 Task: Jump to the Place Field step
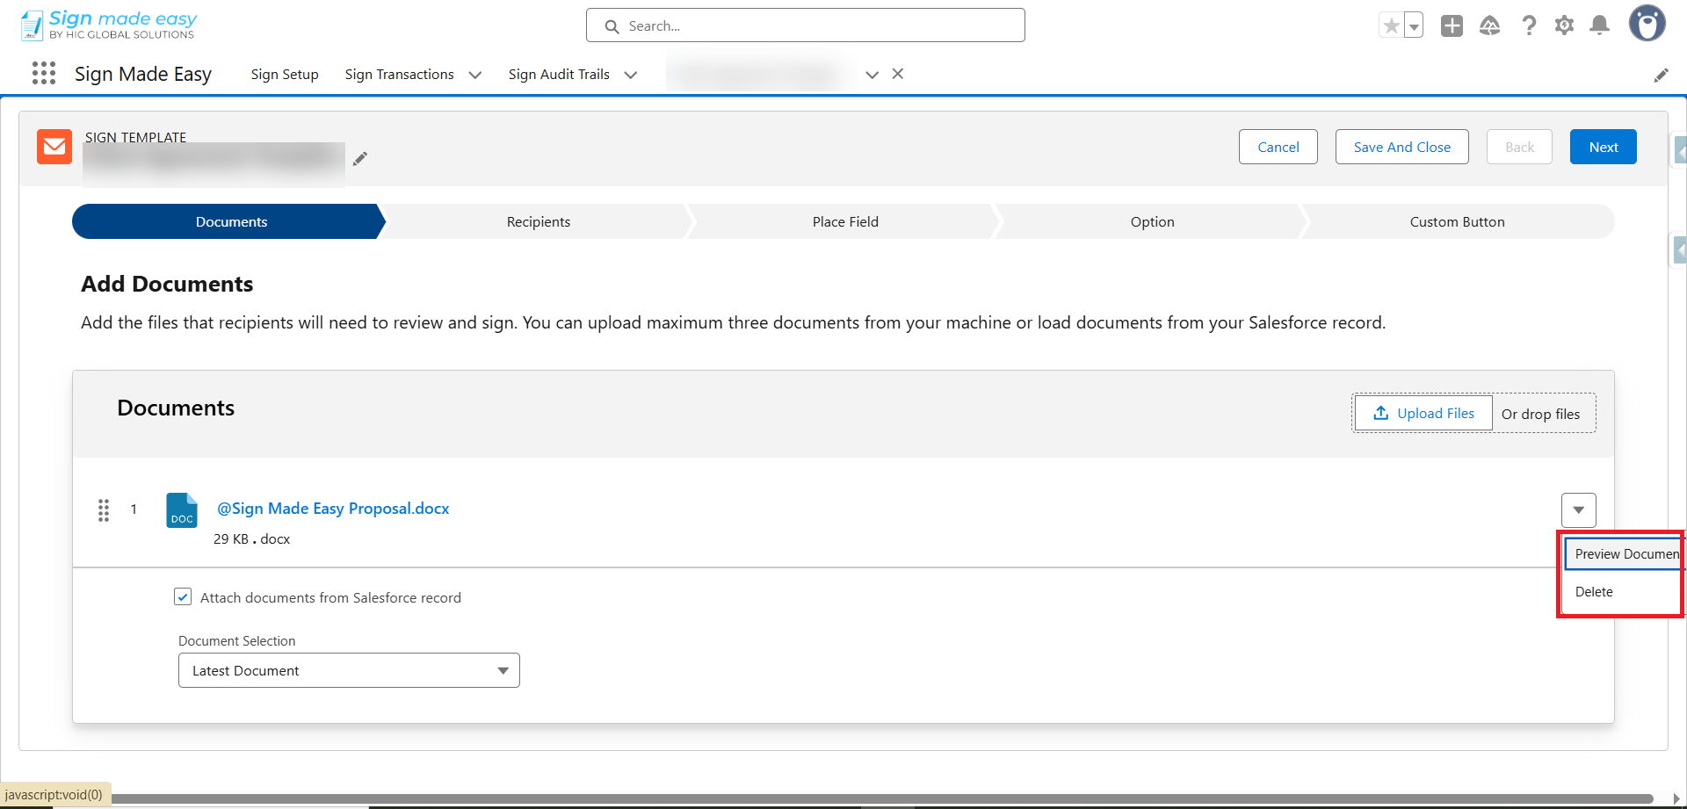(845, 221)
